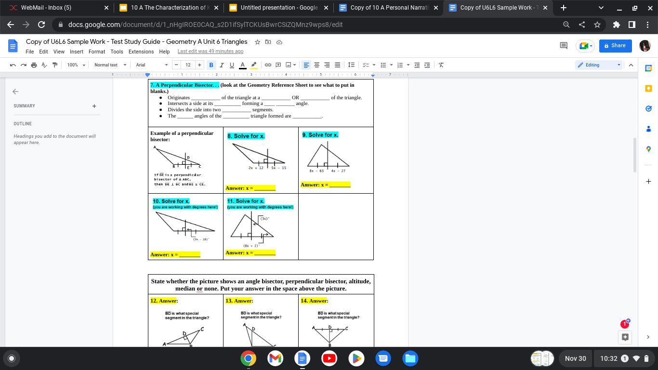This screenshot has width=658, height=370.
Task: Open the text color picker
Action: (242, 65)
